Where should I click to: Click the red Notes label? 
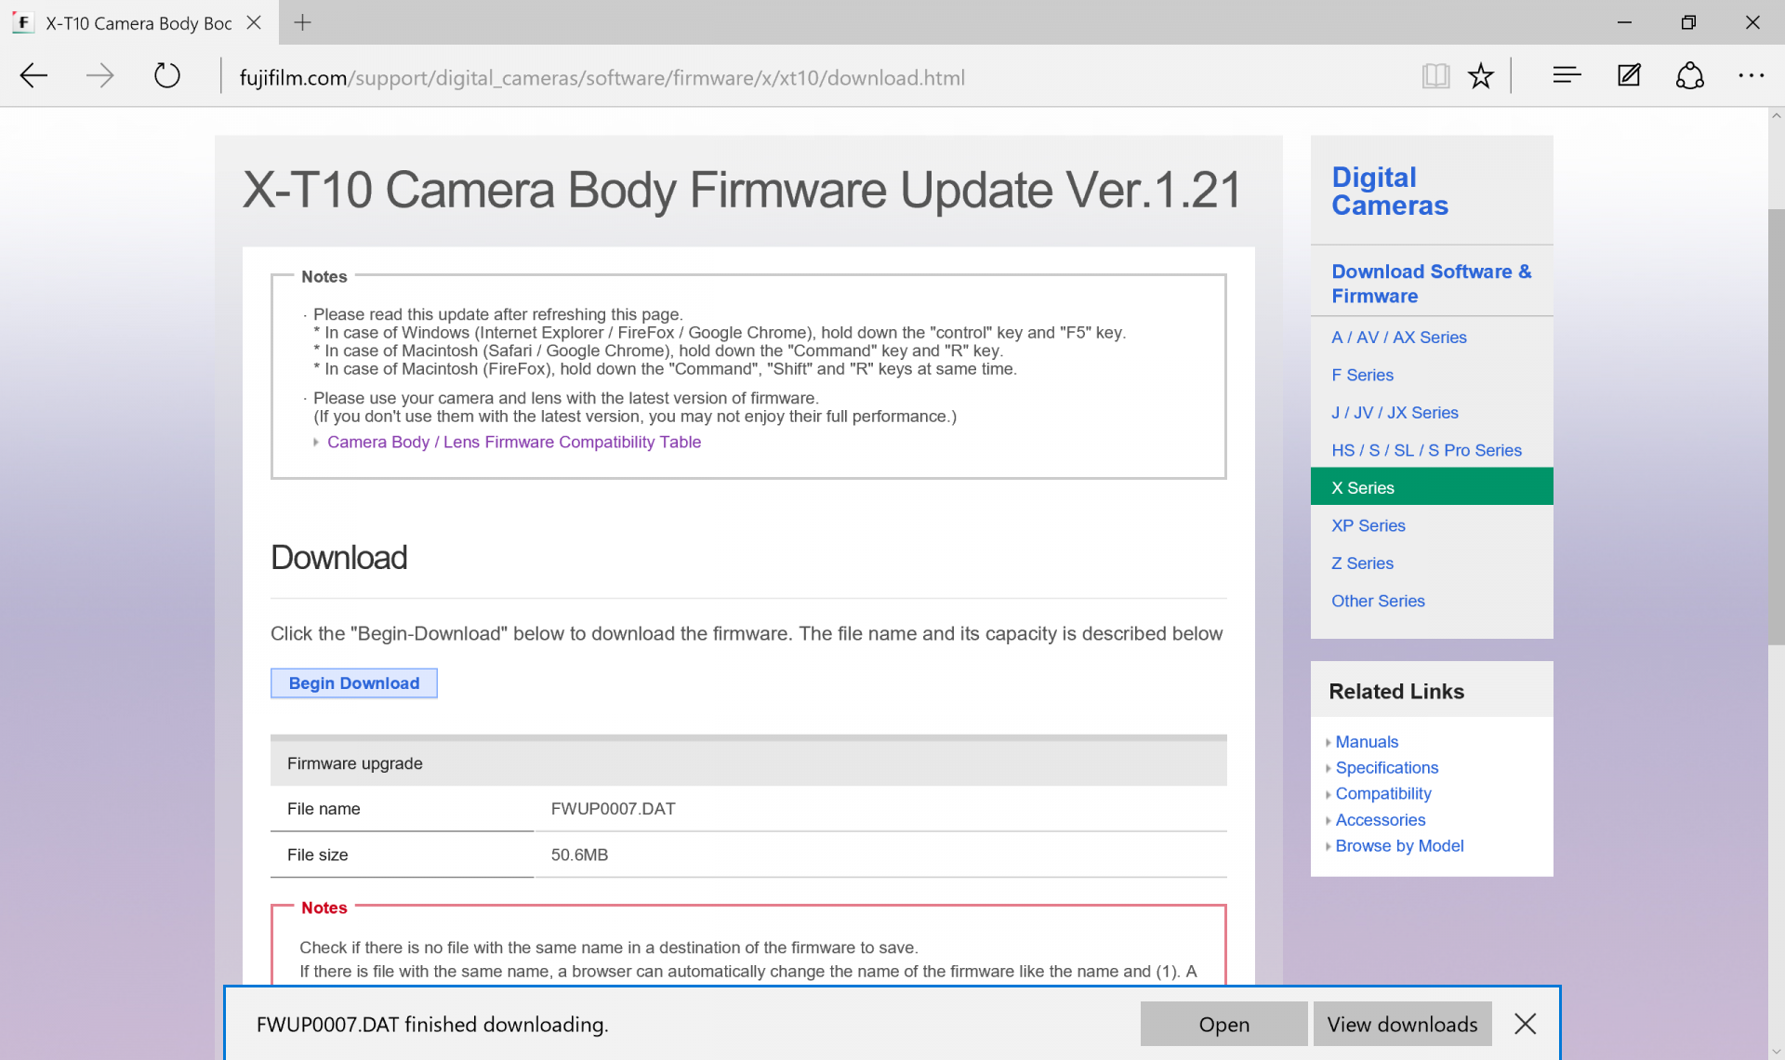324,908
